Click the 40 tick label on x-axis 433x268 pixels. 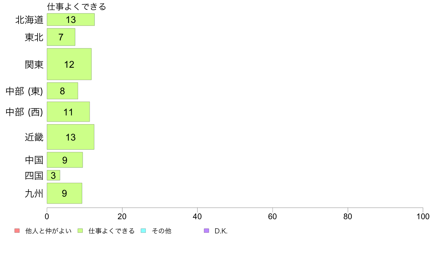coord(197,216)
